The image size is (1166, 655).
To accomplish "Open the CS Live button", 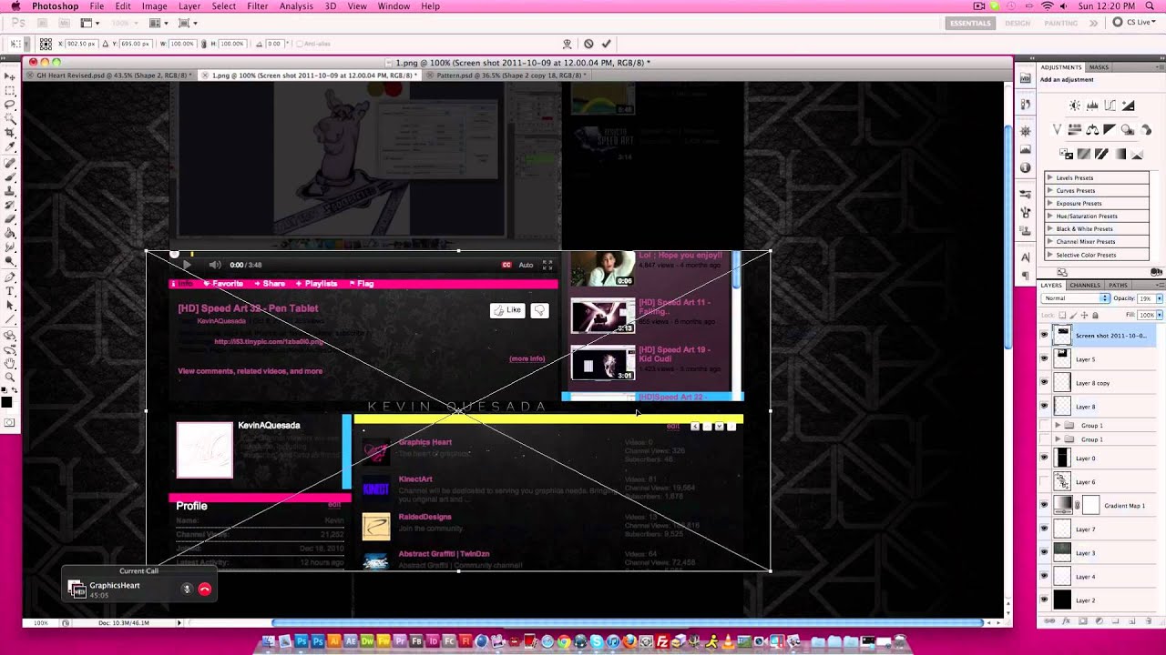I will [1136, 23].
